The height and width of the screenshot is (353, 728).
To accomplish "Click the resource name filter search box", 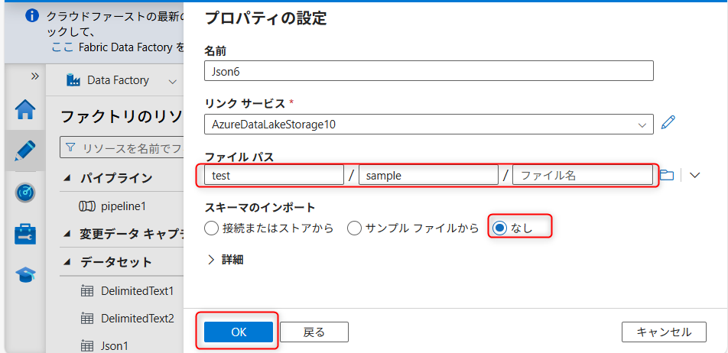I will pos(122,148).
